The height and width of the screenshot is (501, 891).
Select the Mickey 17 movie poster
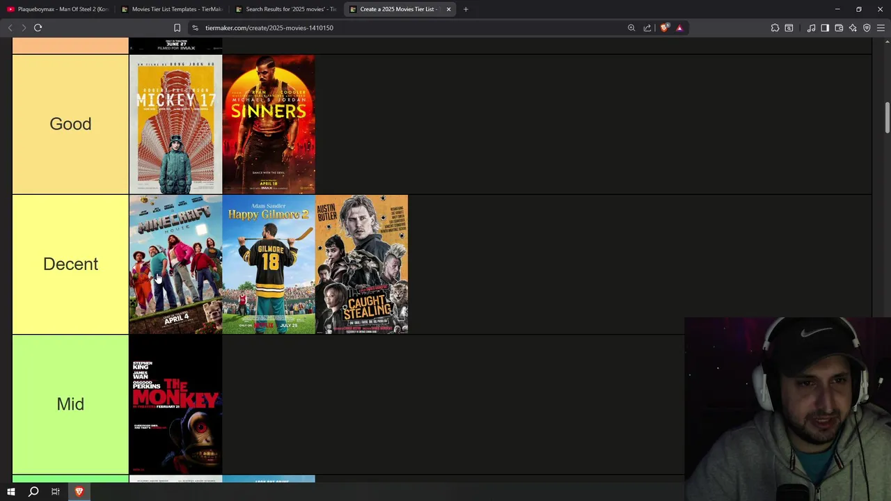coord(175,124)
